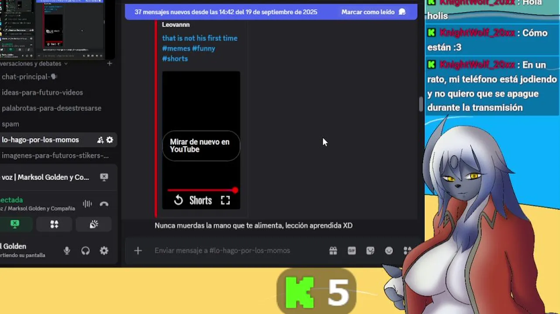This screenshot has height=314, width=560.
Task: Disconnect from voice with hang-up icon
Action: tap(104, 204)
